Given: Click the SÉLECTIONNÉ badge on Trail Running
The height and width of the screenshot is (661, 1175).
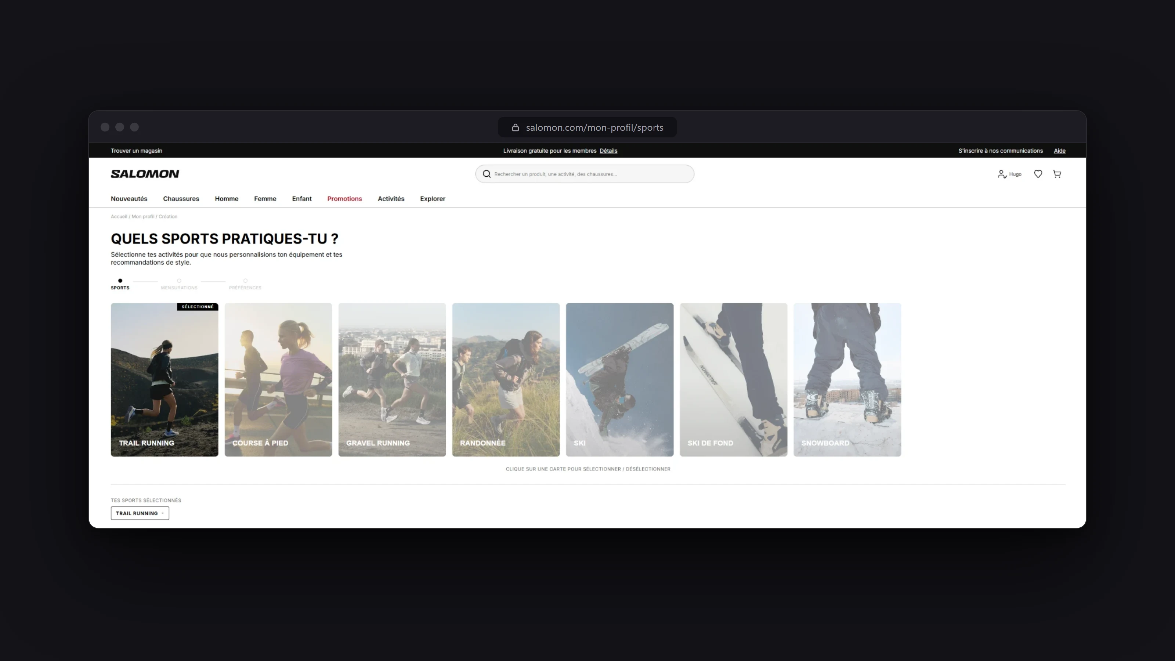Looking at the screenshot, I should 198,307.
